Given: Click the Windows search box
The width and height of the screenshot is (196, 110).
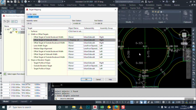Looking at the screenshot, I should (x=32, y=107).
